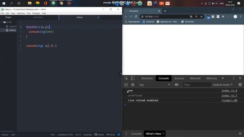Show hidden system tray icons chevron
The image size is (244, 137).
pos(202,3)
